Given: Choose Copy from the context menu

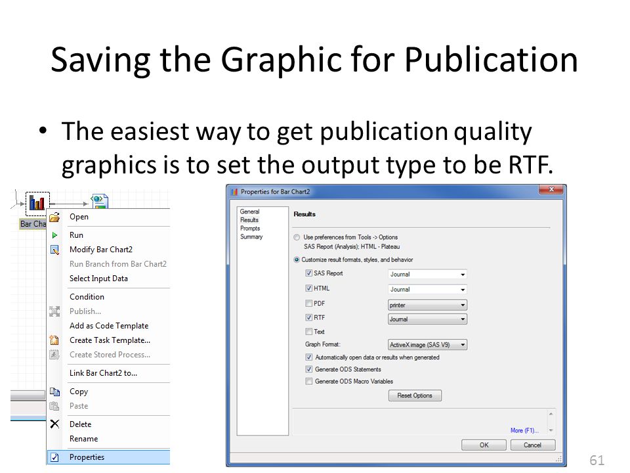Looking at the screenshot, I should (108, 392).
